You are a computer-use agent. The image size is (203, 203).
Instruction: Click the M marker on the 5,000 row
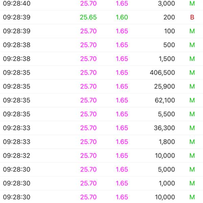192,170
